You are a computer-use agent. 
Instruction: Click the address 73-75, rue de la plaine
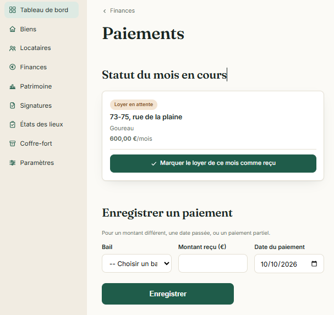tap(146, 117)
